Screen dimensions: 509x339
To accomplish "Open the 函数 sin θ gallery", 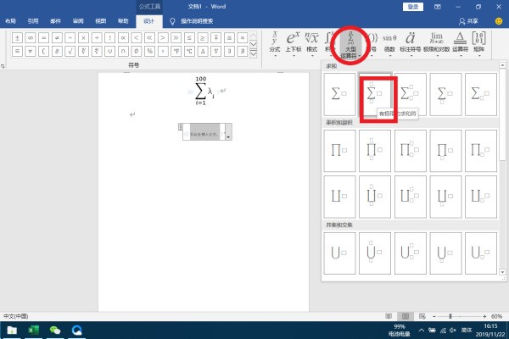I will point(389,42).
